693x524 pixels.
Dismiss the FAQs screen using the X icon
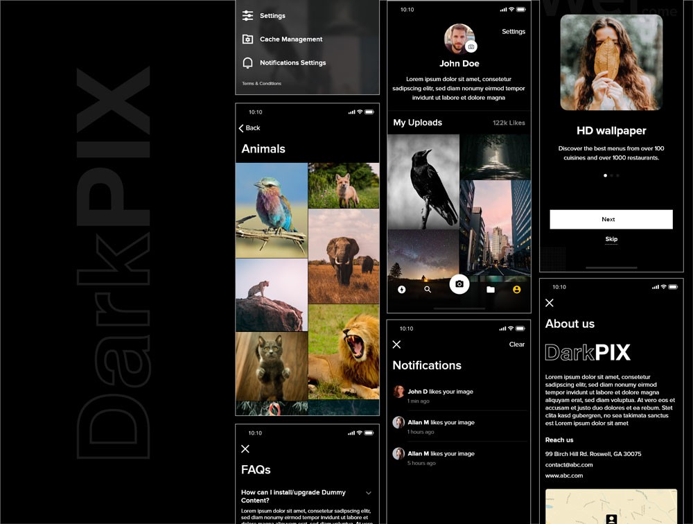point(245,449)
